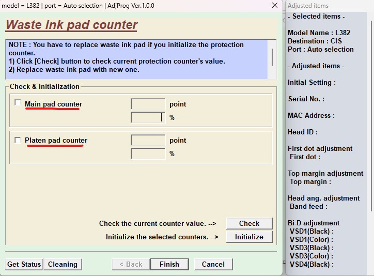The height and width of the screenshot is (276, 374).
Task: Click the Adjusted items panel title
Action: [x=308, y=6]
